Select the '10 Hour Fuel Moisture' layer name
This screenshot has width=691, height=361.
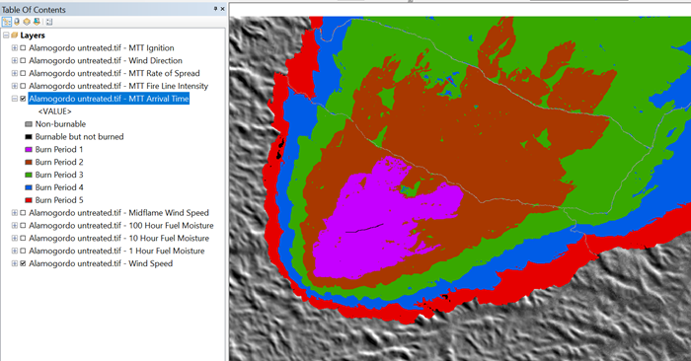click(x=119, y=239)
